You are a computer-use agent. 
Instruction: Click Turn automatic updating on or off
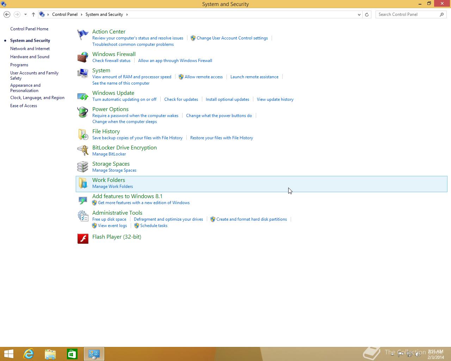tap(124, 99)
